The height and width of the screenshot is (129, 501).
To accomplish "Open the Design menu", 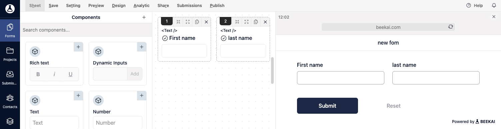I will 119,6.
